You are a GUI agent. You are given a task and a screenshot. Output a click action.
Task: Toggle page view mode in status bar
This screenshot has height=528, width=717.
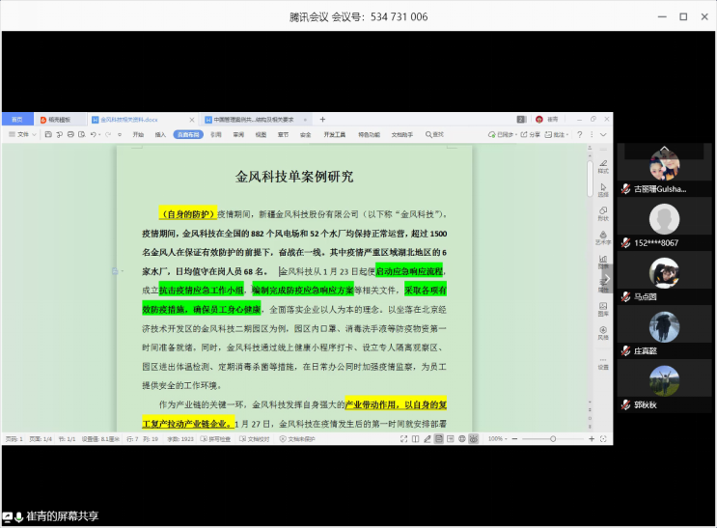point(438,439)
